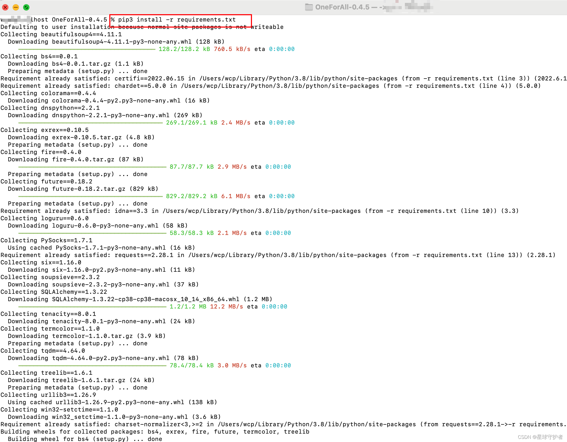Click the CSDN watermark at bottom right
This screenshot has width=567, height=442.
tap(540, 437)
